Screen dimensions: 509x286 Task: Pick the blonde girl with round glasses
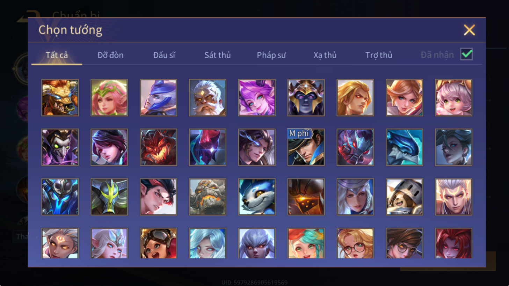[x=355, y=243]
